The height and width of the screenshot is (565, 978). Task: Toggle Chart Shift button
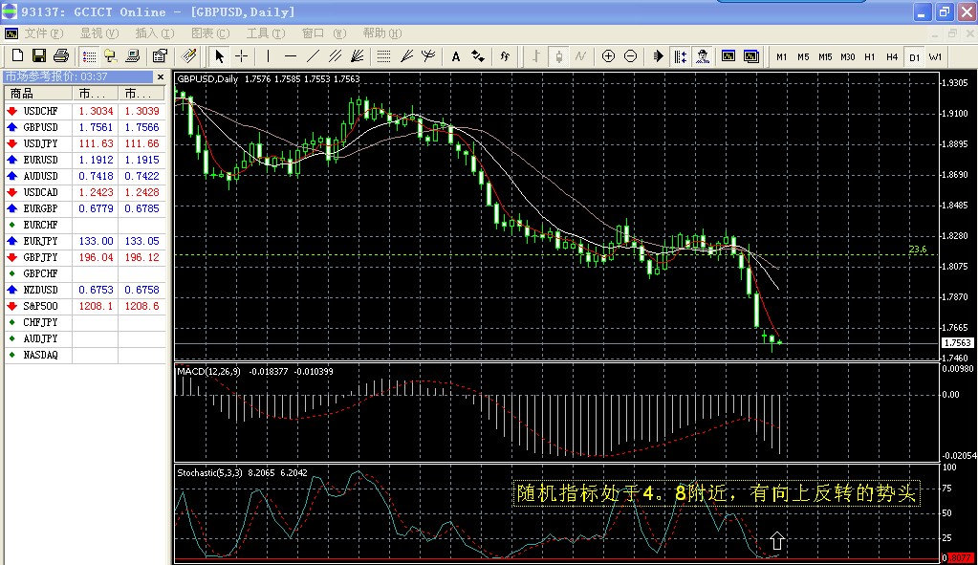coord(681,56)
